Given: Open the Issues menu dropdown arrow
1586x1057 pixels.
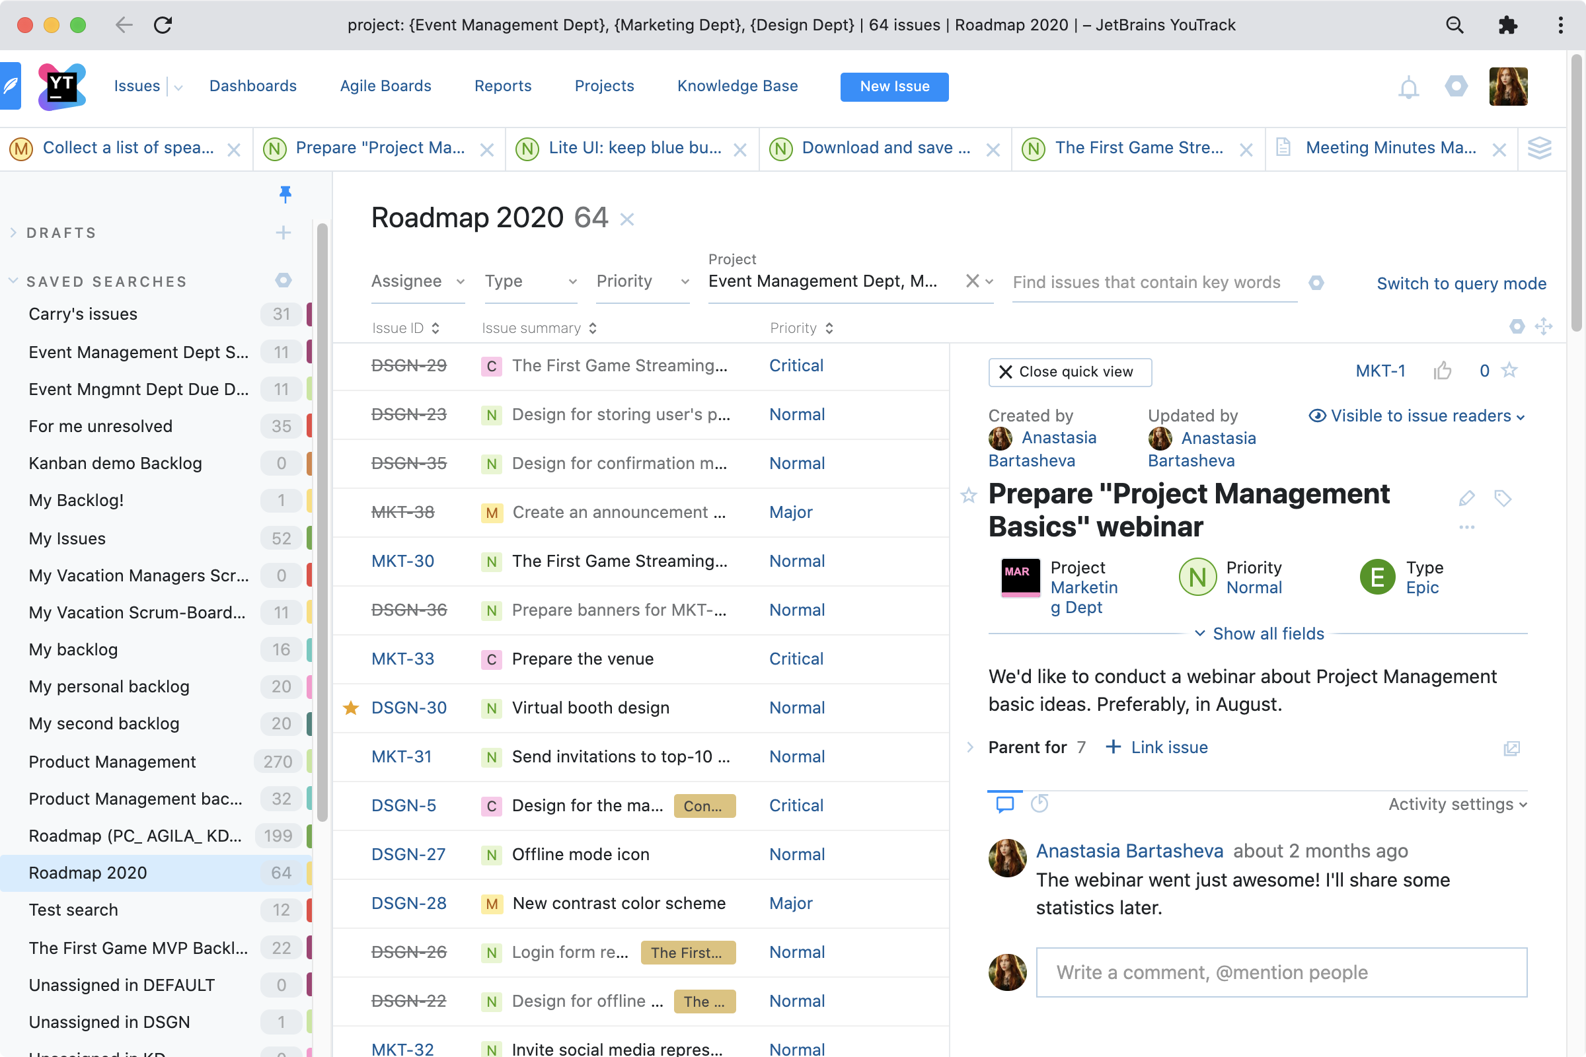Looking at the screenshot, I should pyautogui.click(x=178, y=87).
